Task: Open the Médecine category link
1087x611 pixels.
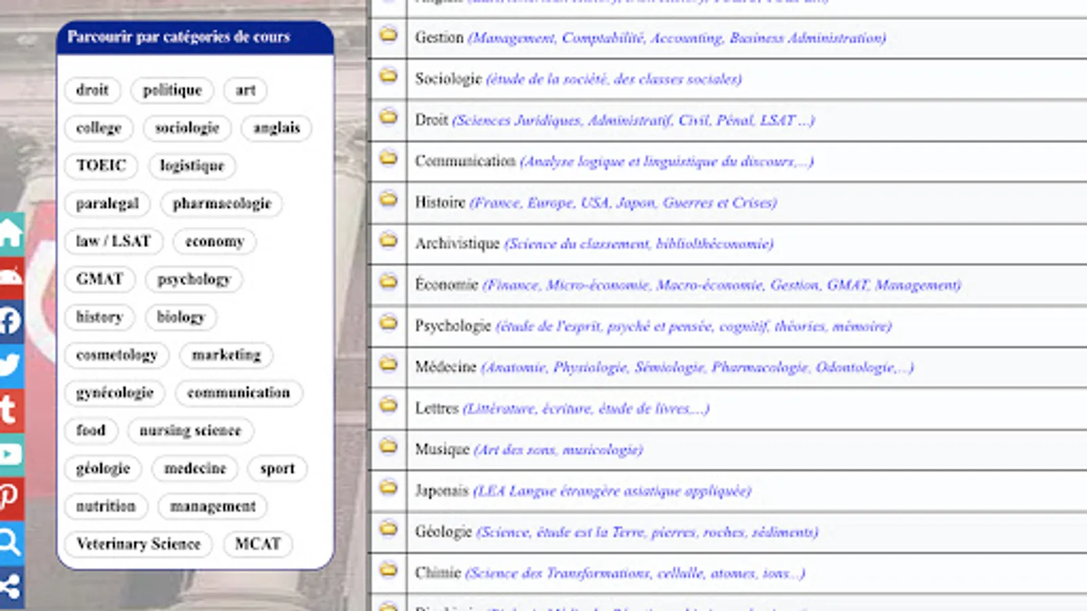Action: 446,367
